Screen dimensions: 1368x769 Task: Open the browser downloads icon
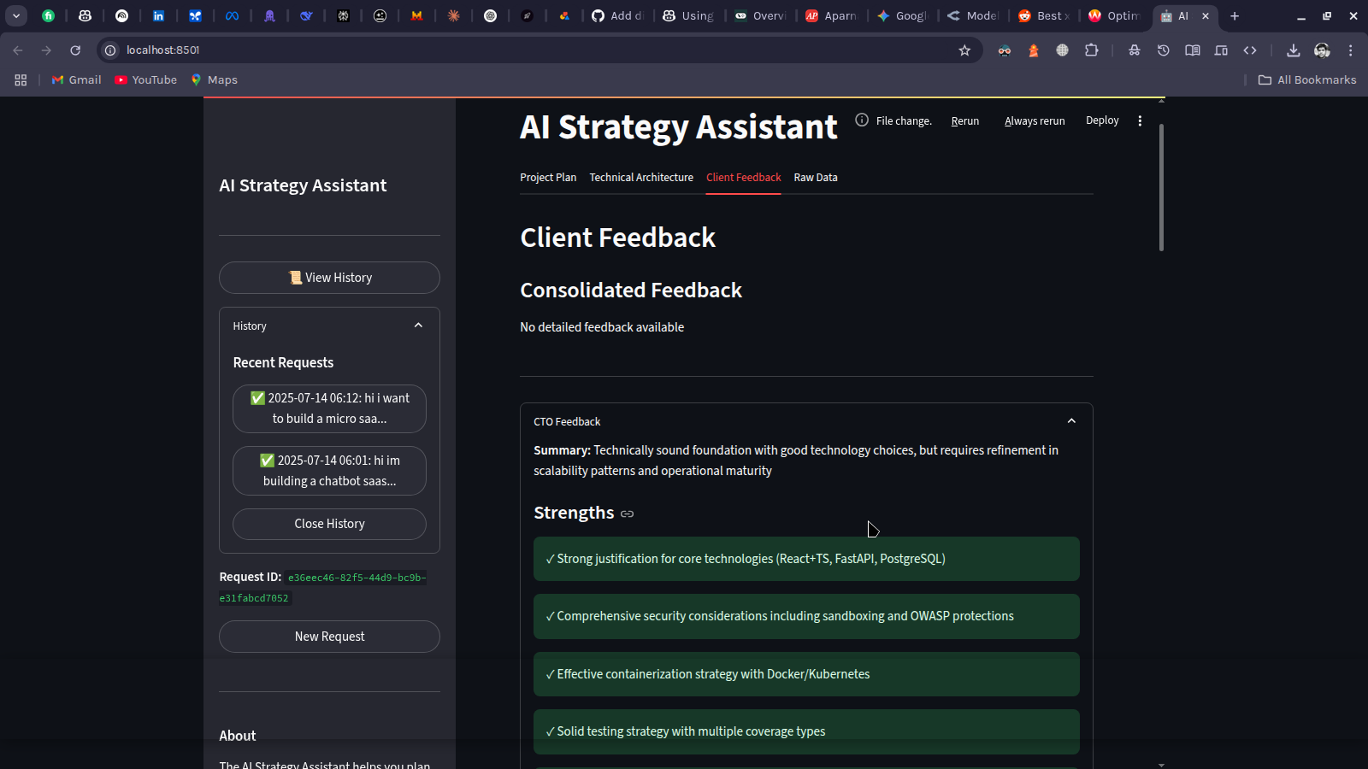click(1293, 50)
